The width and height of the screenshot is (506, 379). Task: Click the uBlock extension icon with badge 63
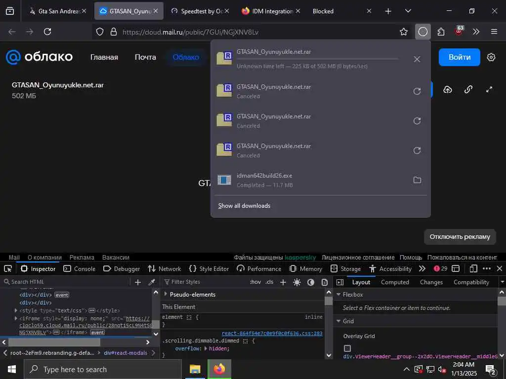point(459,31)
